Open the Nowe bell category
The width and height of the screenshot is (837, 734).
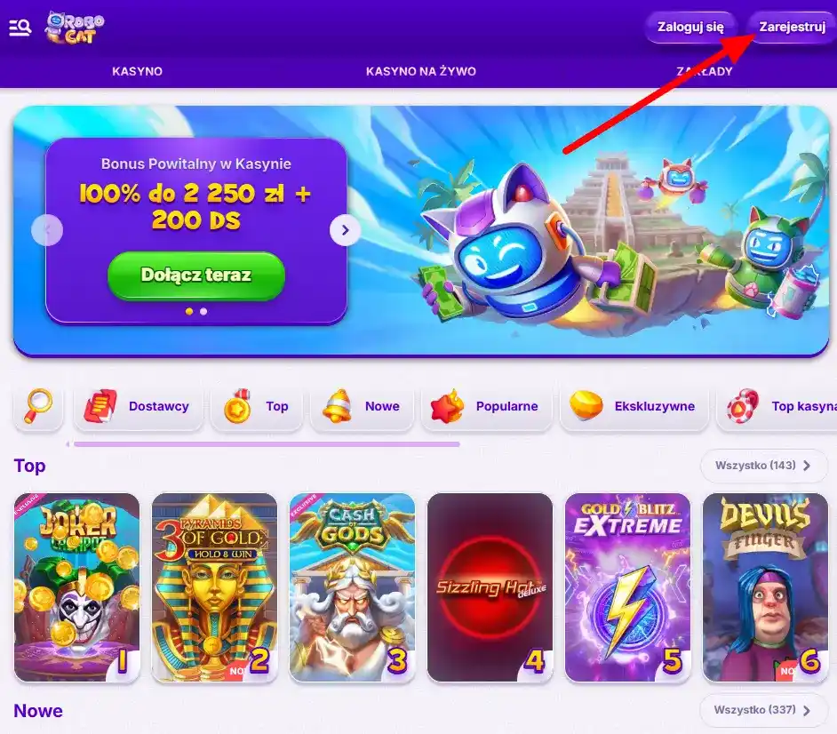tap(362, 407)
